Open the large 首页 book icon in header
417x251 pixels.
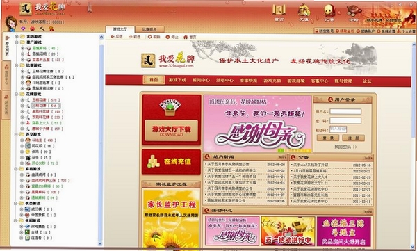tap(279, 13)
